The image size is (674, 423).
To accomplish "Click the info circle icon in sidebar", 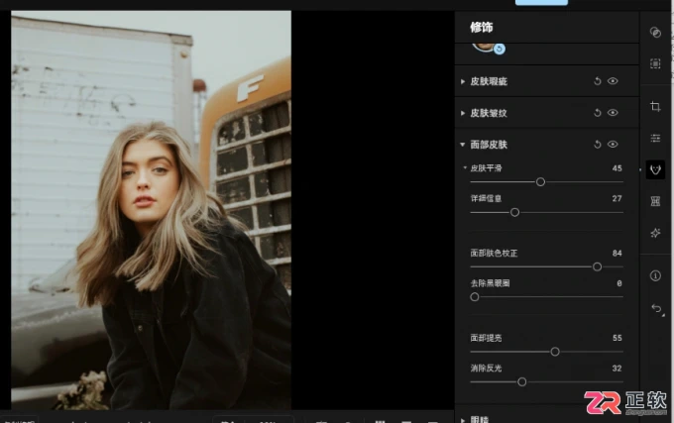I will pos(655,275).
